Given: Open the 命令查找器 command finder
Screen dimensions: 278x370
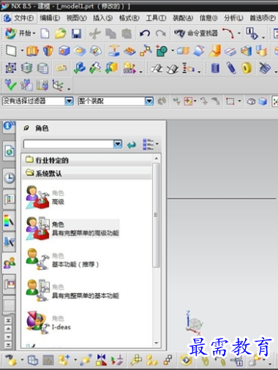Looking at the screenshot, I should click(x=196, y=34).
